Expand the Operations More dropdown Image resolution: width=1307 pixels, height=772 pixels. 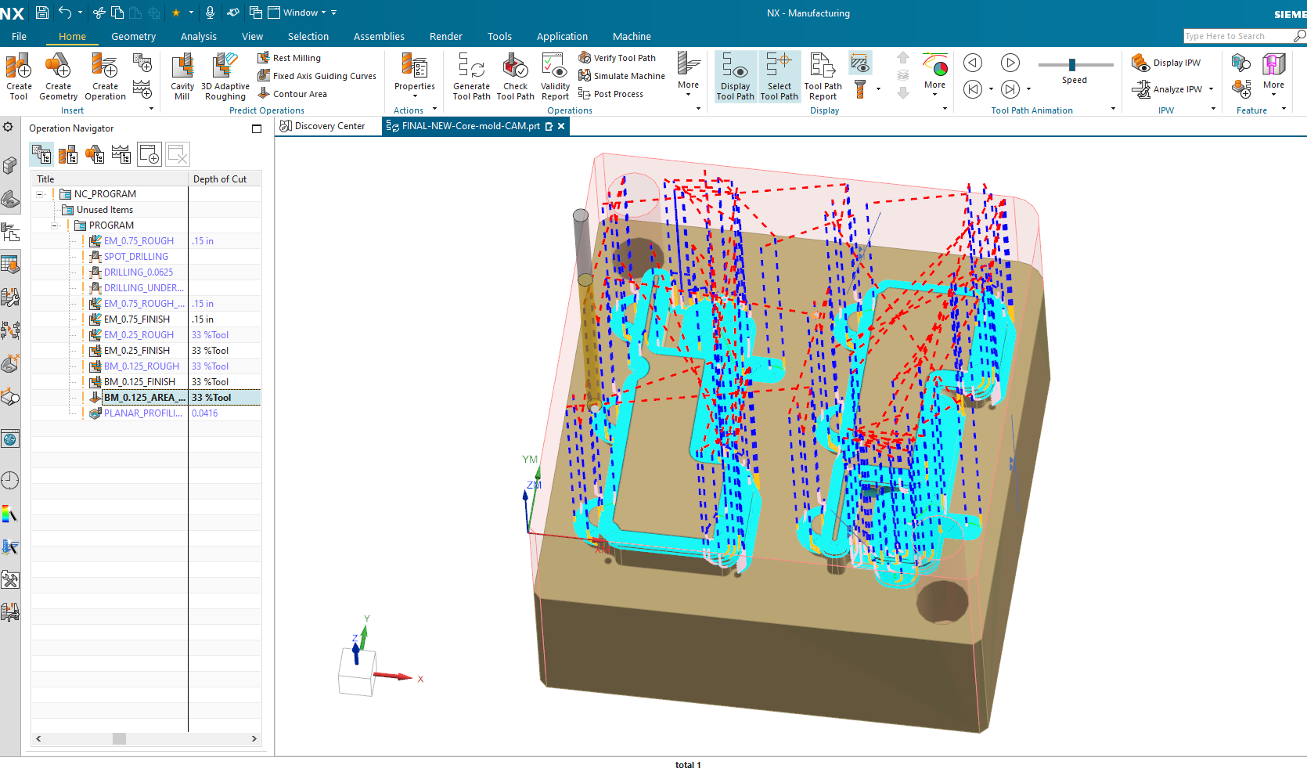pyautogui.click(x=688, y=77)
